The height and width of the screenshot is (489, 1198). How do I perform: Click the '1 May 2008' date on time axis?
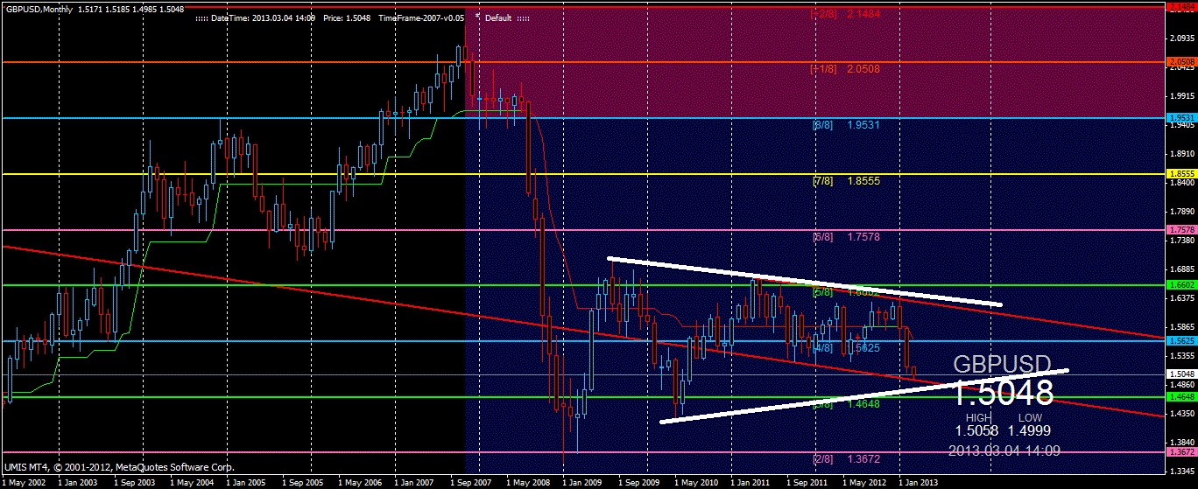(528, 482)
